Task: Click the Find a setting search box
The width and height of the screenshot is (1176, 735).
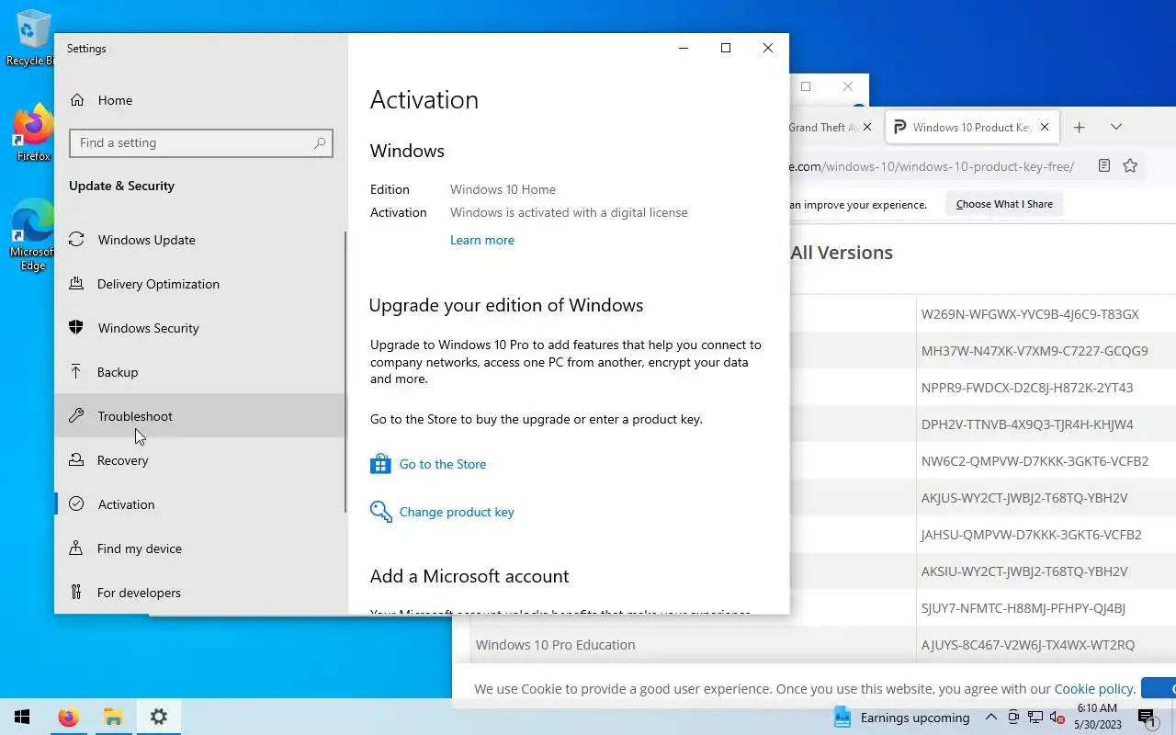Action: tap(200, 142)
